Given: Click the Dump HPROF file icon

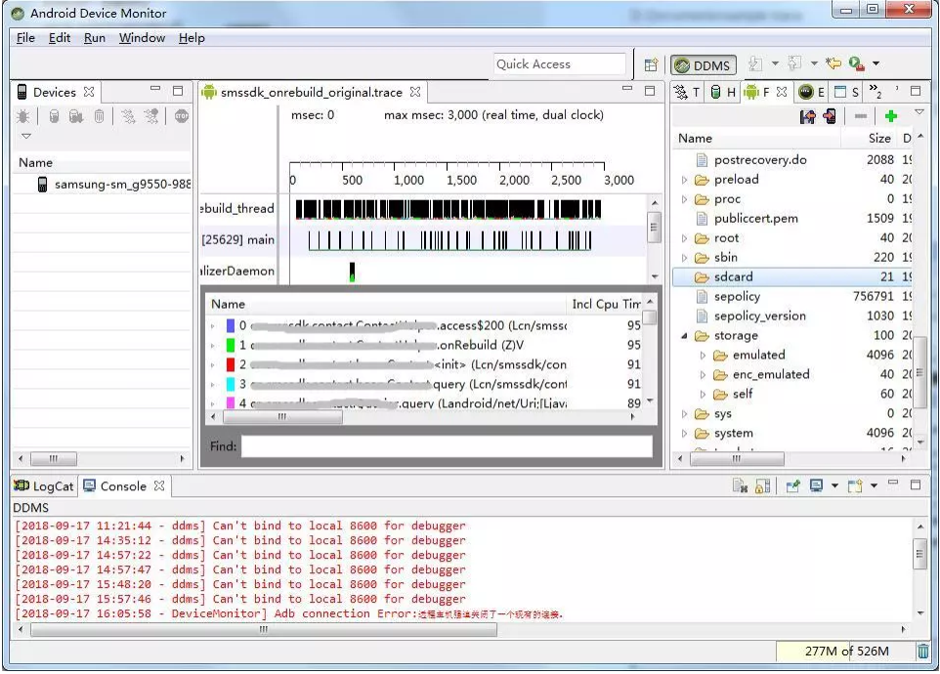Looking at the screenshot, I should pyautogui.click(x=76, y=116).
